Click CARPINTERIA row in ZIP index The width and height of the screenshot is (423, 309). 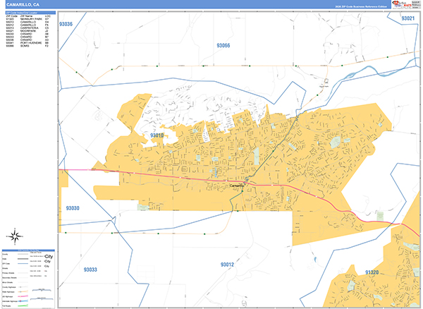coord(28,28)
